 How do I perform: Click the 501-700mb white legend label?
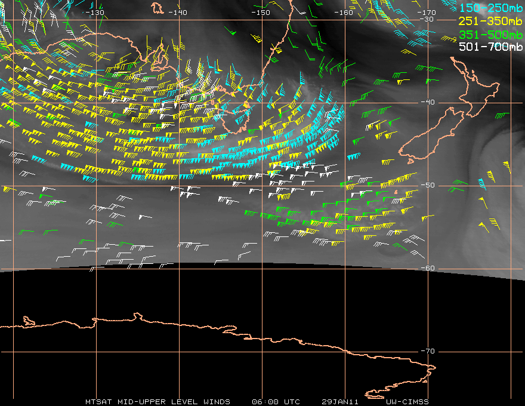490,47
